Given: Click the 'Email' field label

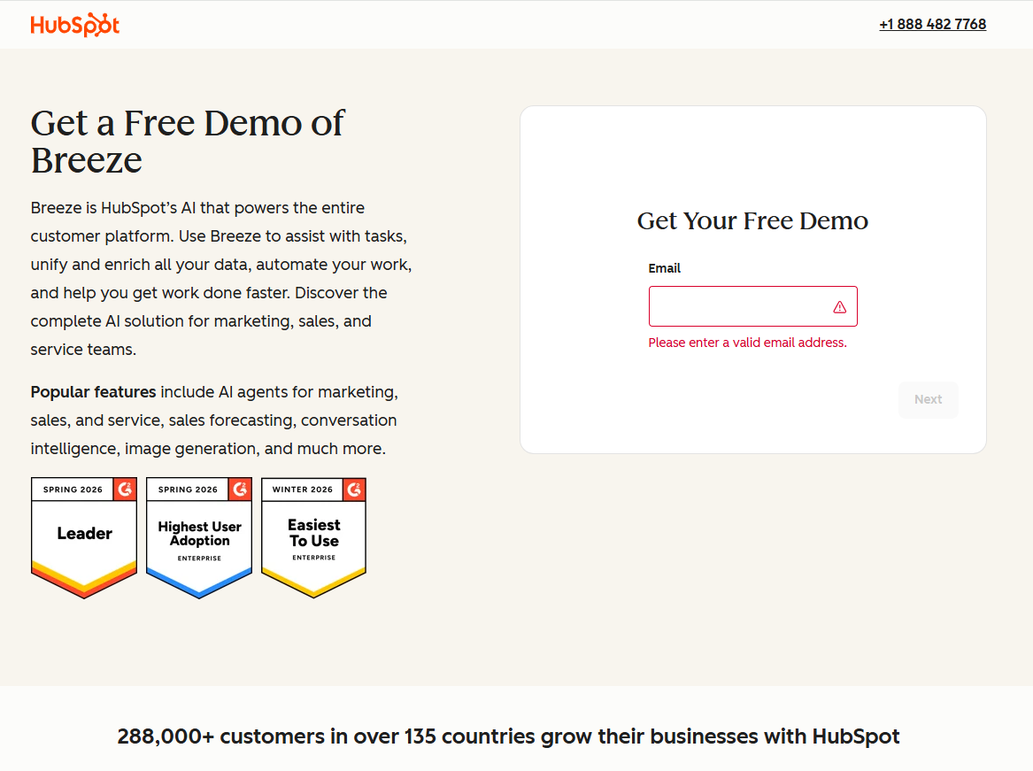Looking at the screenshot, I should coord(664,268).
